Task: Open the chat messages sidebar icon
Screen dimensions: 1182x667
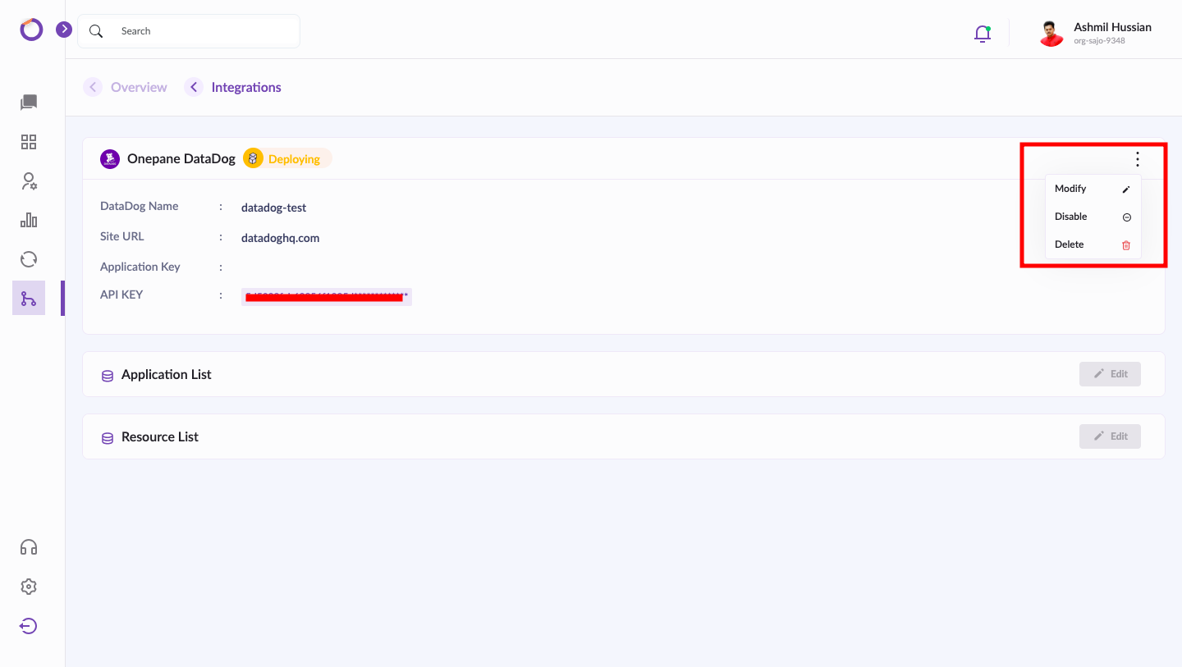Action: (x=29, y=103)
